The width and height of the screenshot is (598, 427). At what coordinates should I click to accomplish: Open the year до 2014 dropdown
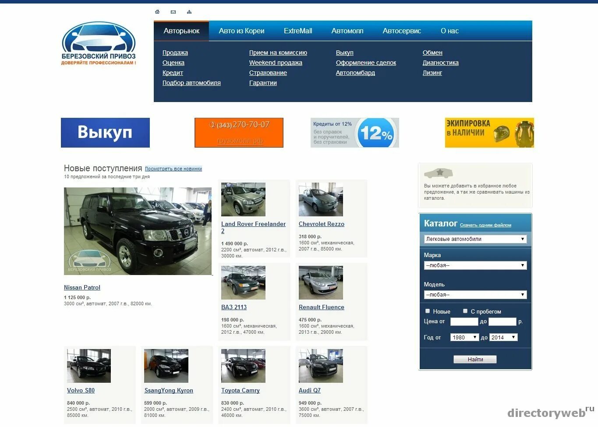point(503,337)
